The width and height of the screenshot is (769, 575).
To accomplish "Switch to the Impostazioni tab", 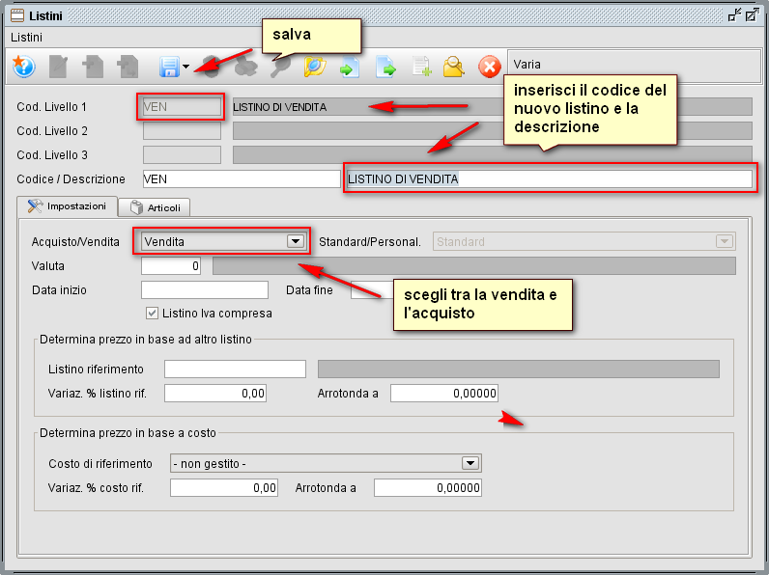I will [x=68, y=206].
